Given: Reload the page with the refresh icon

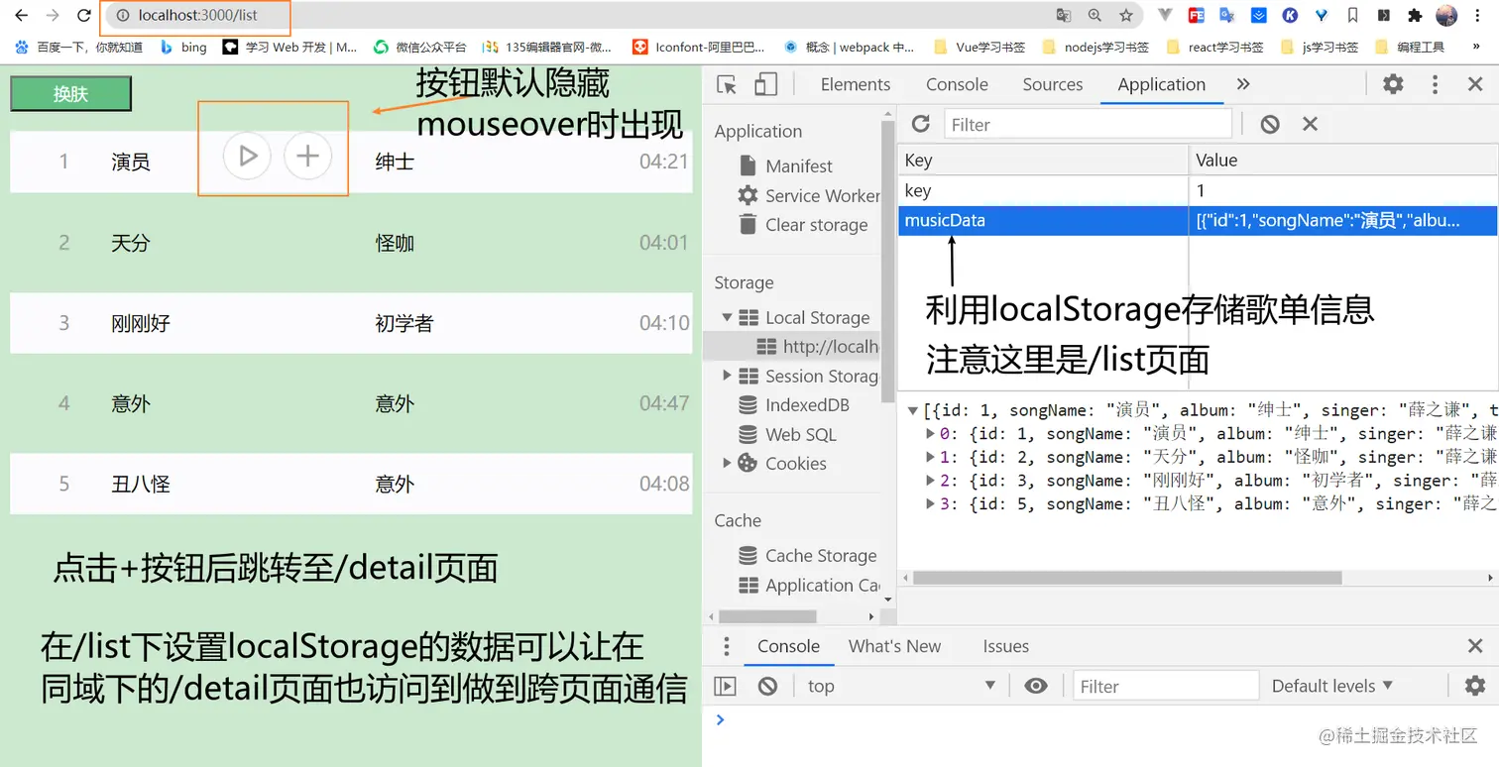Looking at the screenshot, I should pyautogui.click(x=84, y=16).
